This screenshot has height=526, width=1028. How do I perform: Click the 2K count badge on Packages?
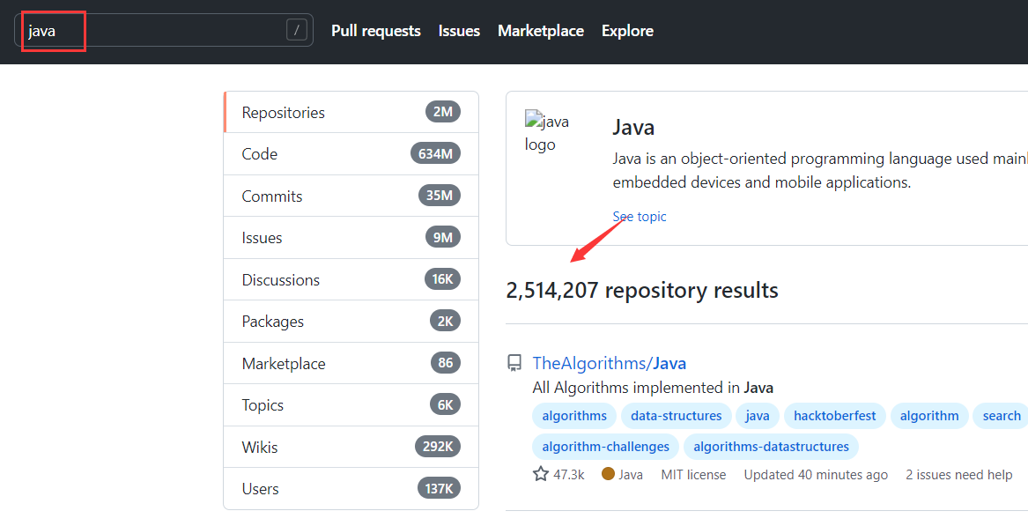(445, 322)
